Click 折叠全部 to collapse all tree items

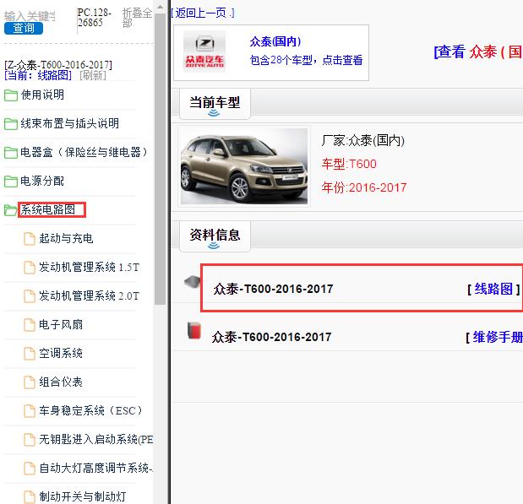pos(137,18)
